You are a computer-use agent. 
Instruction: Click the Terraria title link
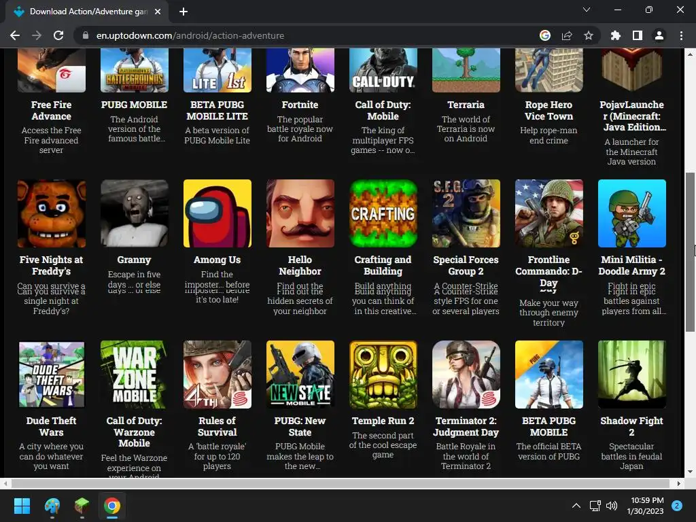pos(466,105)
